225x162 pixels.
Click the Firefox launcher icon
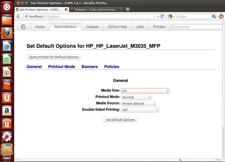tap(7, 33)
